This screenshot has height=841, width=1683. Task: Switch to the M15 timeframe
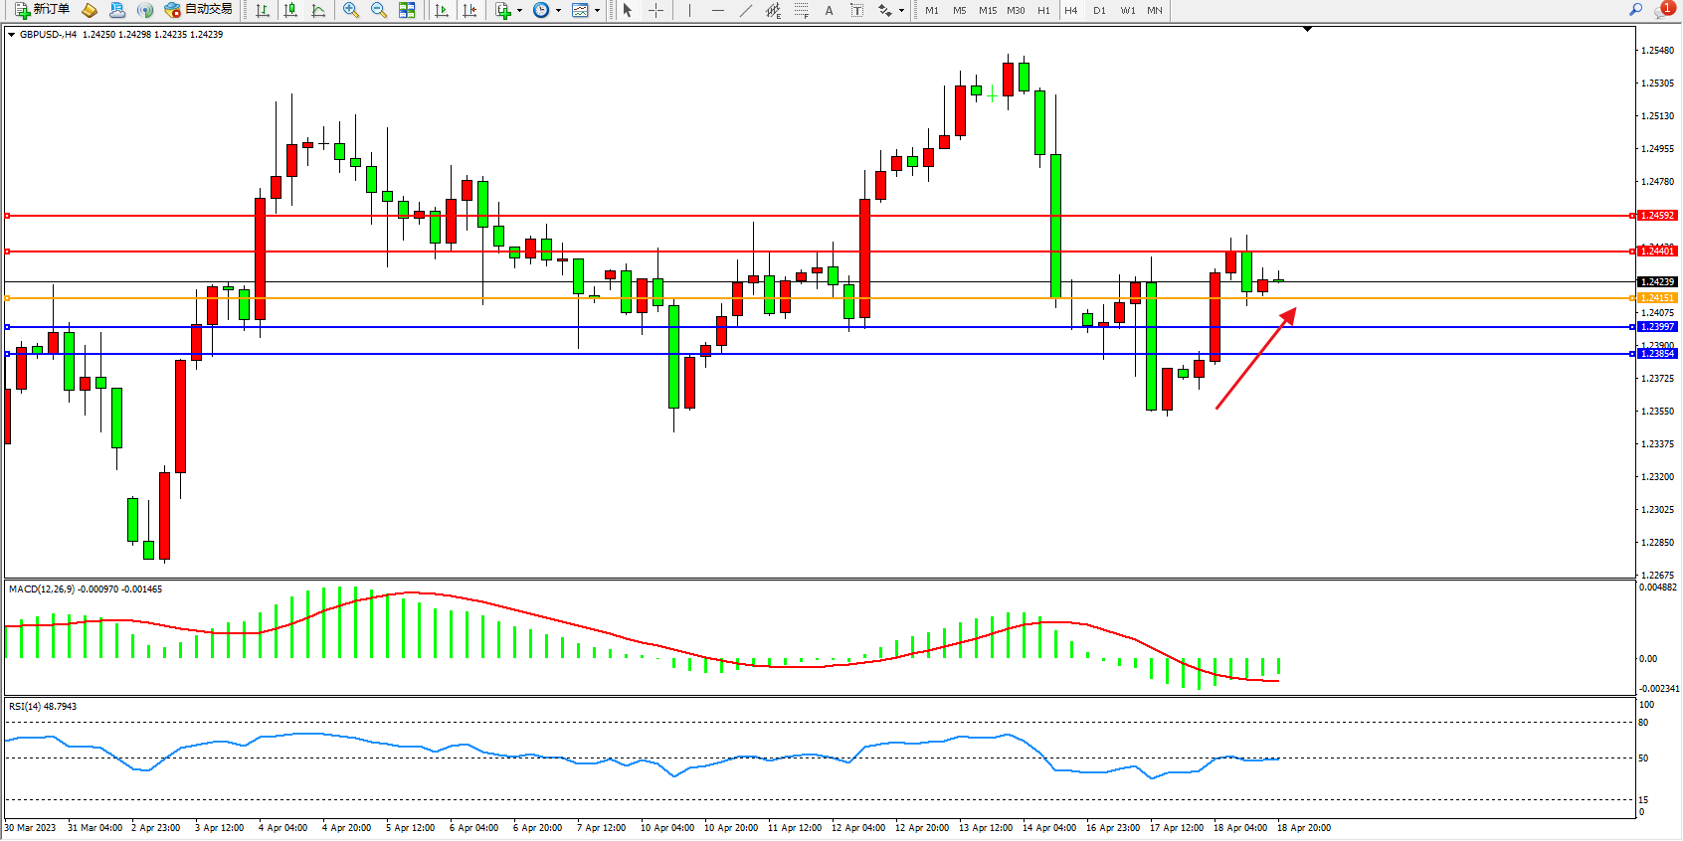[x=988, y=10]
